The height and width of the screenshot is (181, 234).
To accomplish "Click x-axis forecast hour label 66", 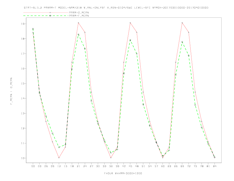I will (176, 166).
